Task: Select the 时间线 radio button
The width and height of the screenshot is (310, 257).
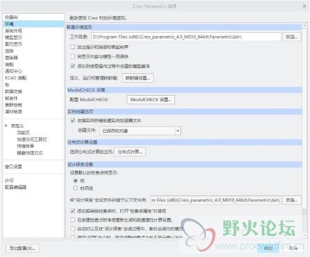Action: click(76, 188)
